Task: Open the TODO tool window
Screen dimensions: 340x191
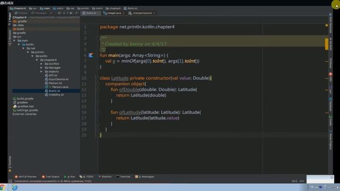Action: coord(87,177)
